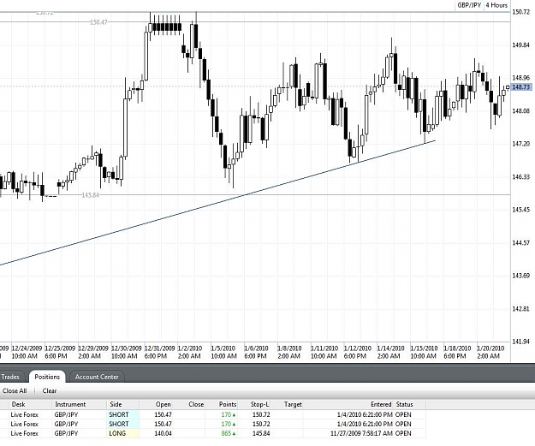535x446 pixels.
Task: Click the 1/5/2010 10:00 AM time label
Action: (x=223, y=352)
